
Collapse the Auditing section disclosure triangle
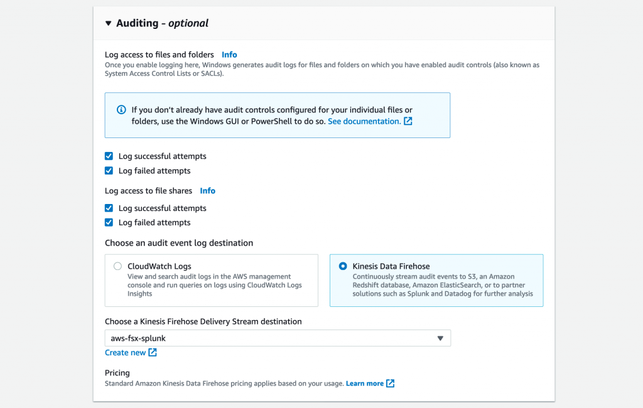(108, 21)
